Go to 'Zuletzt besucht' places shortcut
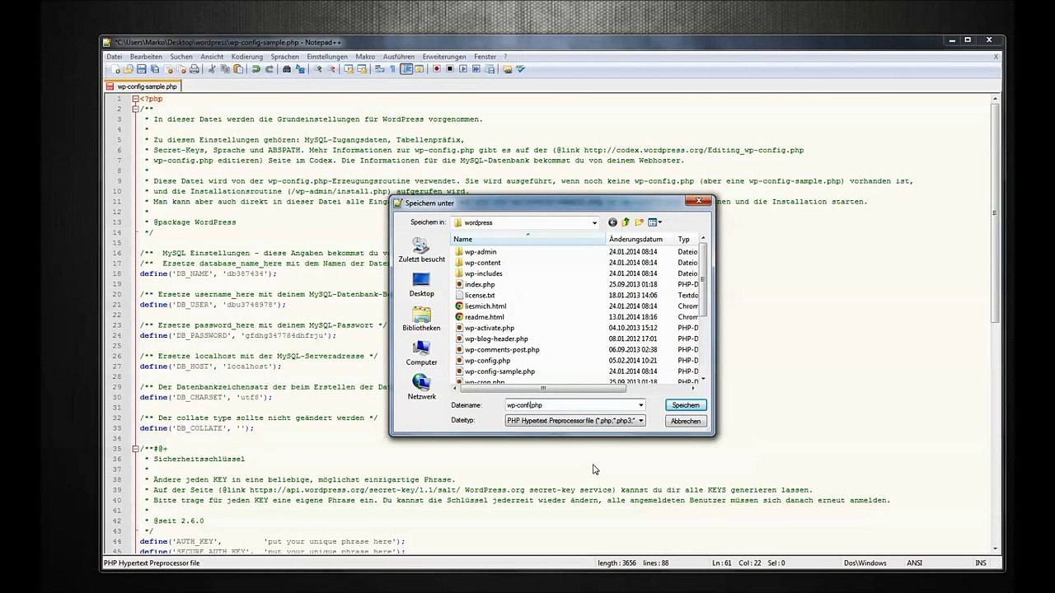Viewport: 1055px width, 593px height. click(x=421, y=251)
